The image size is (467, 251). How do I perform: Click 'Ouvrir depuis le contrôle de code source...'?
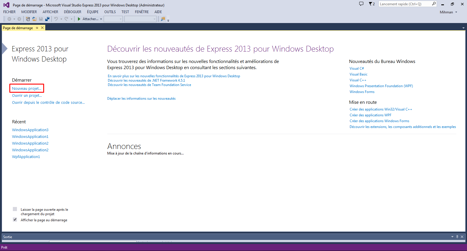48,102
